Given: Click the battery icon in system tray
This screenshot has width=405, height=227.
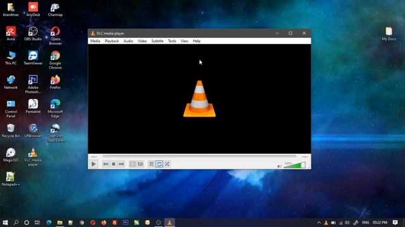Looking at the screenshot, I should point(333,223).
